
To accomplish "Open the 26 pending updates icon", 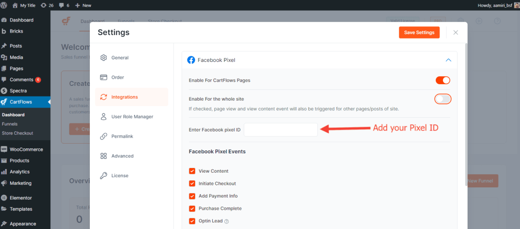I will coord(47,5).
